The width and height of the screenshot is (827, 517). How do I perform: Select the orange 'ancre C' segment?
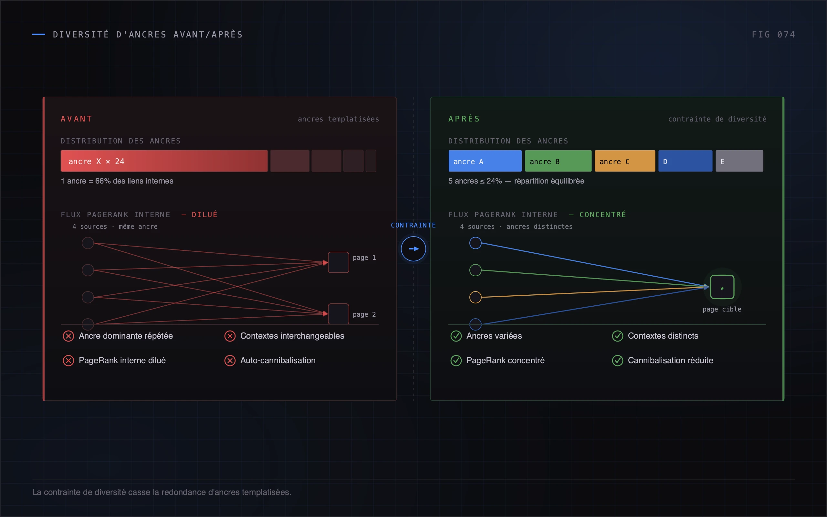click(625, 161)
